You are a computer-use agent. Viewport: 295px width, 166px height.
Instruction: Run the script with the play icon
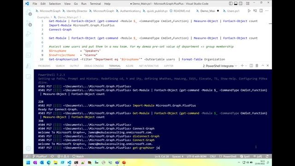coord(249,11)
